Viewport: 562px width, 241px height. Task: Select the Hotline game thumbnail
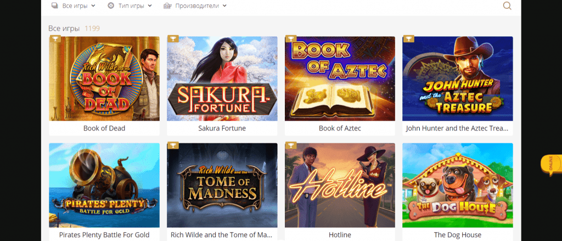pyautogui.click(x=340, y=185)
